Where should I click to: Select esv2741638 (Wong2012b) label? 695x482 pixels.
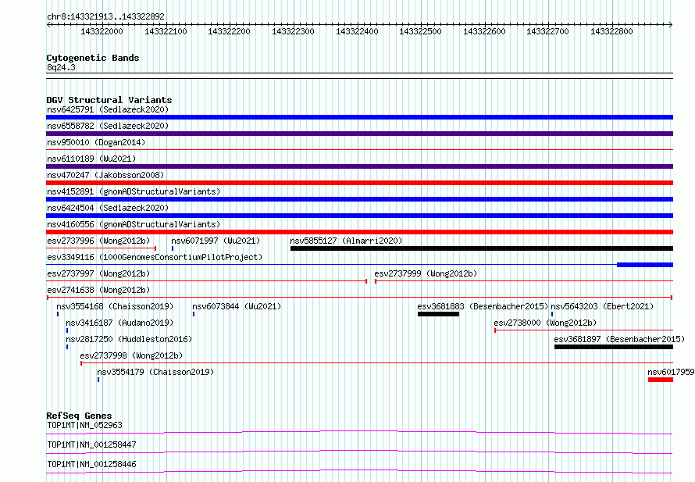tap(98, 290)
